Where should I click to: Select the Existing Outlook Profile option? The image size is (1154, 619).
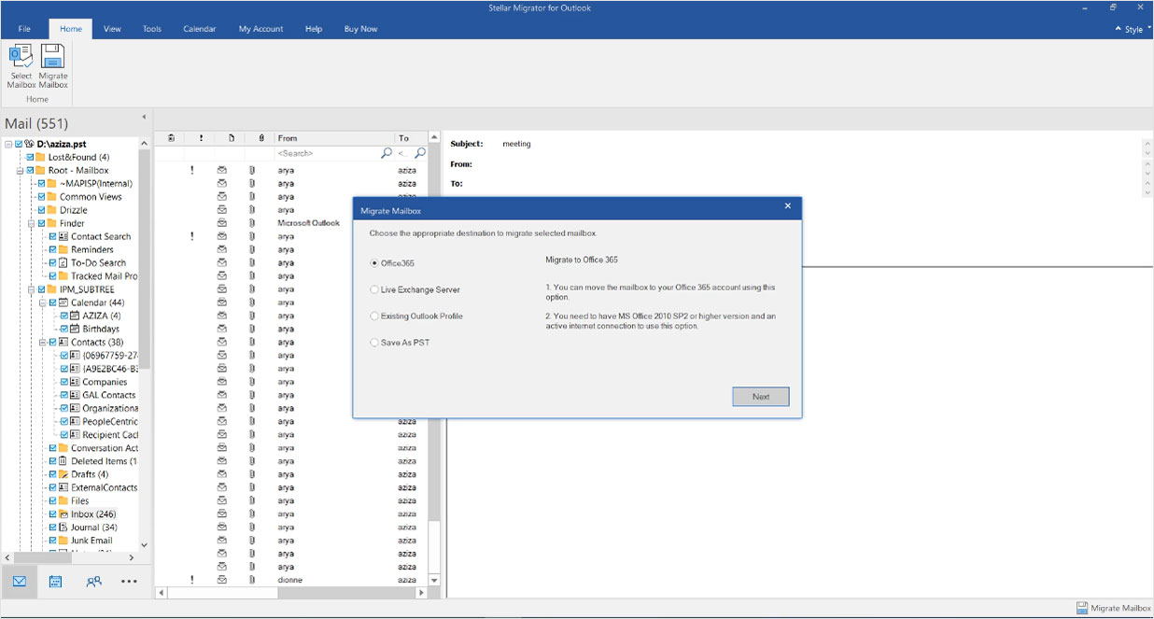tap(374, 316)
